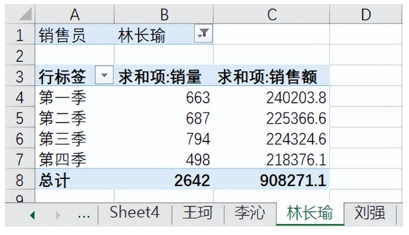409x235 pixels.
Task: Select column A header
Action: [x=74, y=14]
